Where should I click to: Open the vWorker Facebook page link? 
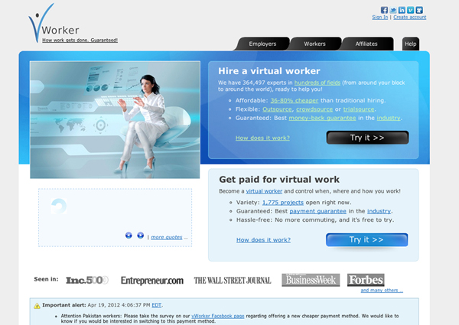click(218, 316)
